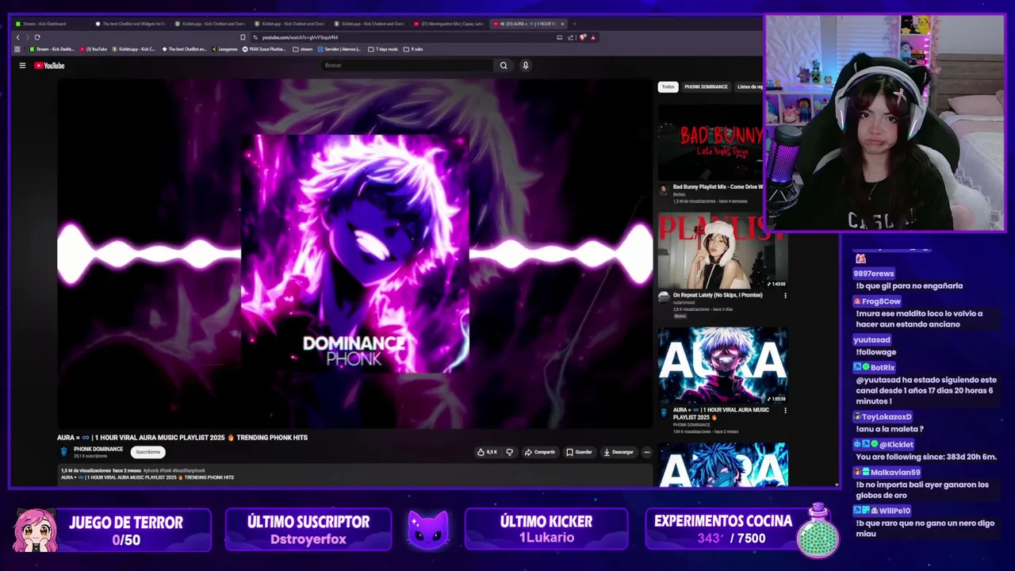Click the browser share icon
Screen dimensions: 1015x571
point(570,37)
